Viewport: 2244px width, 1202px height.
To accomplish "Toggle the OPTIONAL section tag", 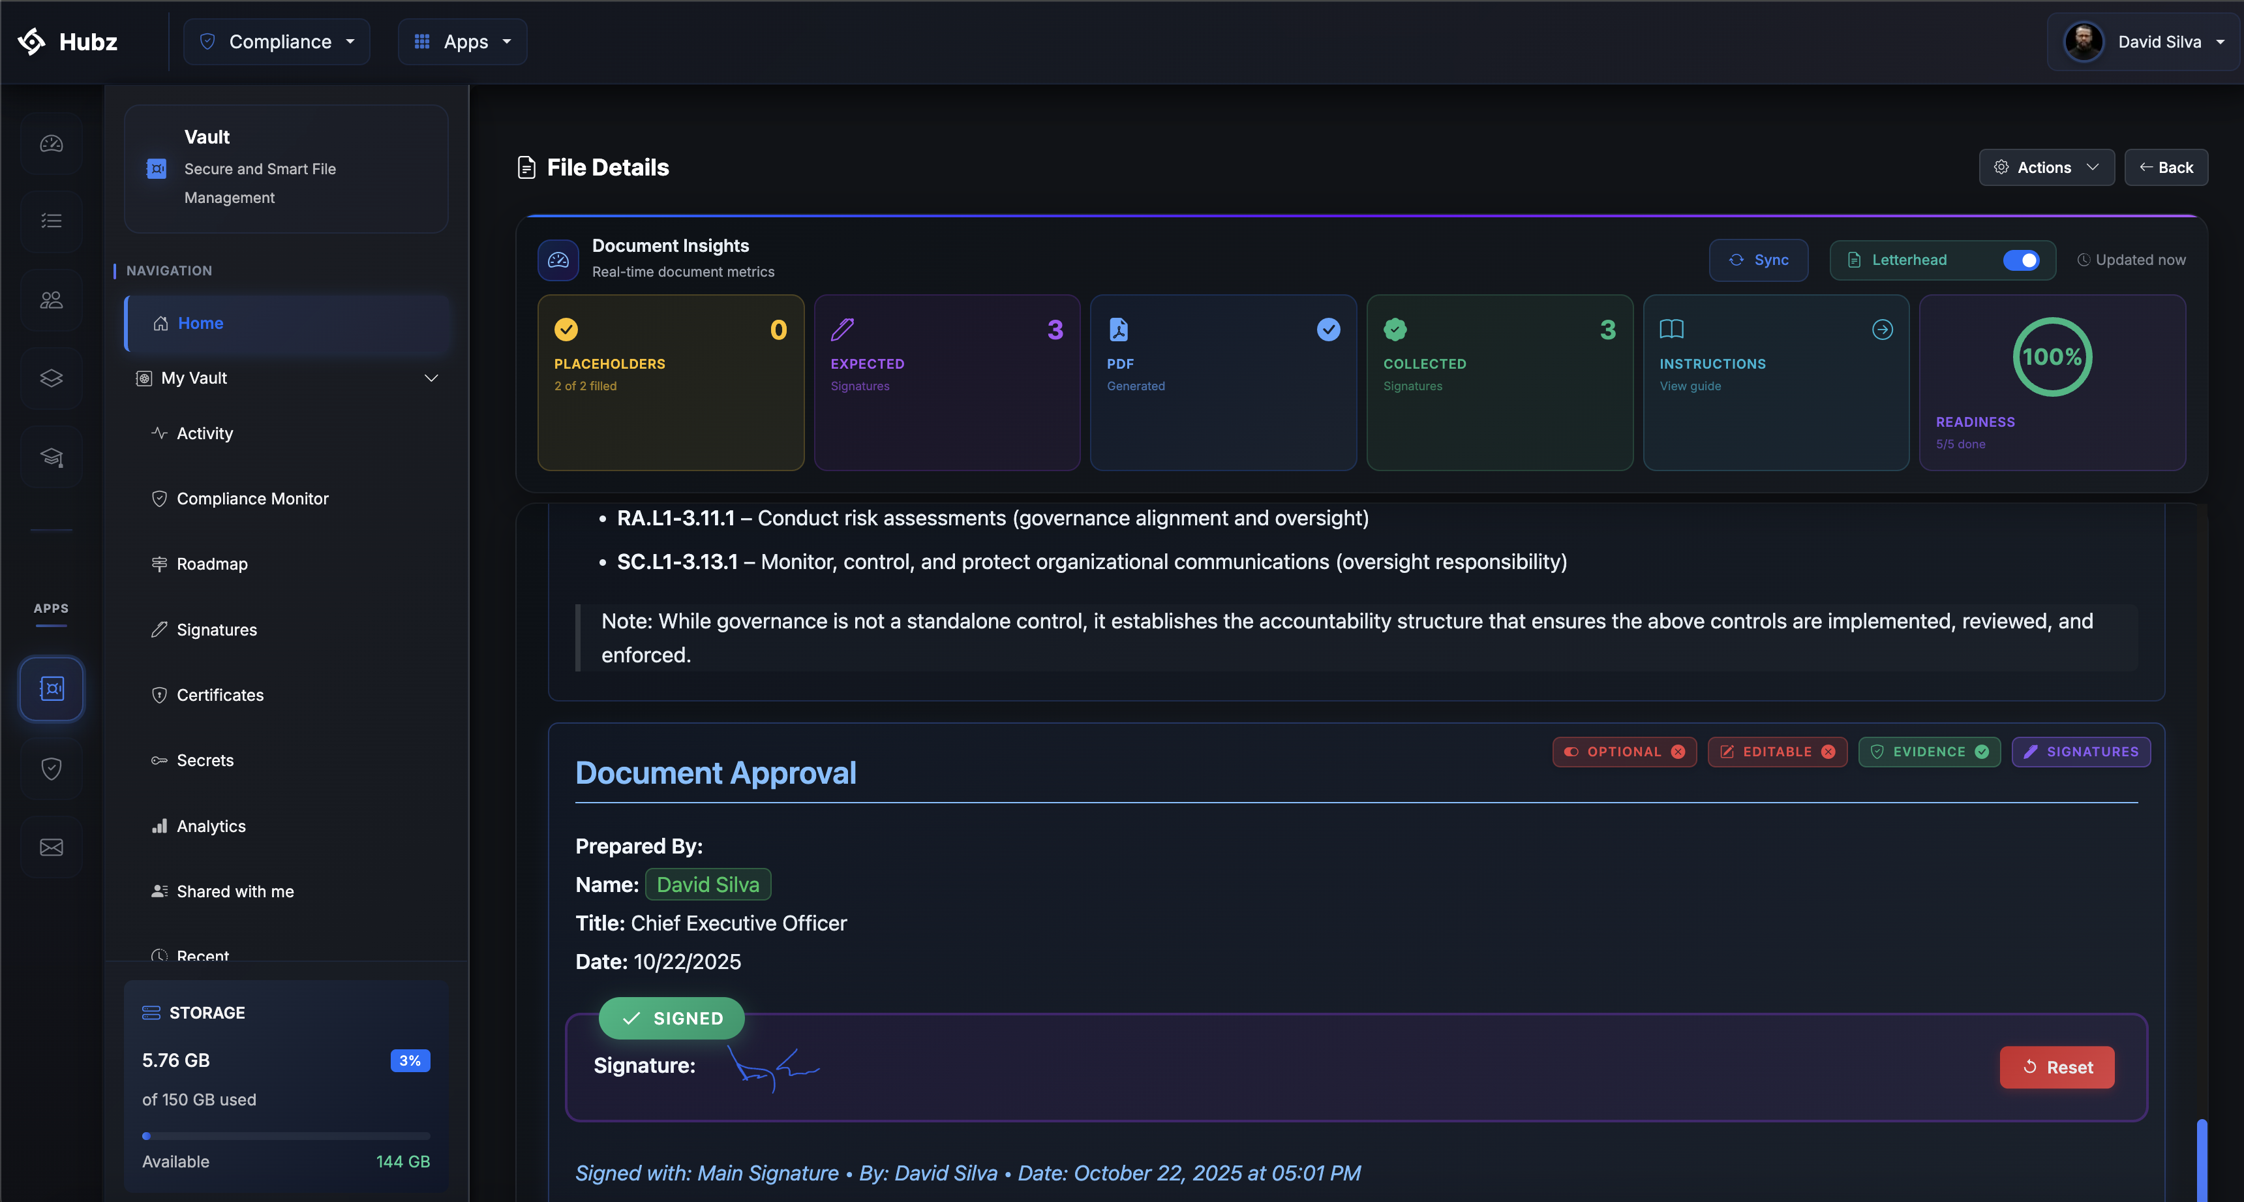I will coord(1624,751).
